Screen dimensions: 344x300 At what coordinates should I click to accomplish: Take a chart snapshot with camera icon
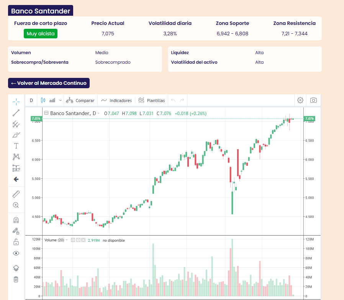pyautogui.click(x=313, y=100)
